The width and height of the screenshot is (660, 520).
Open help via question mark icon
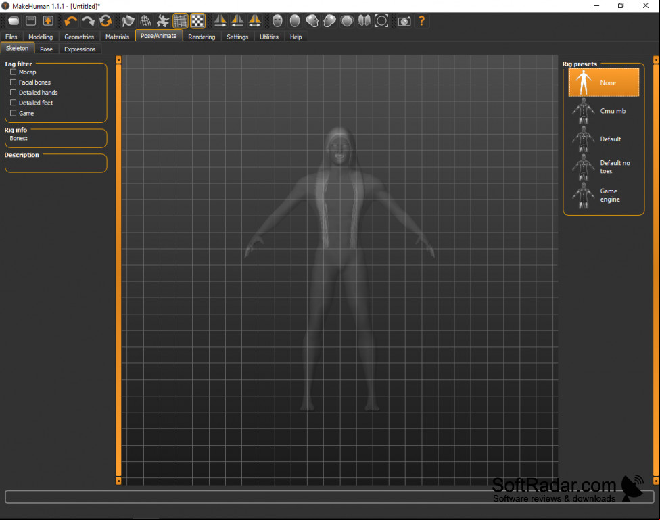click(421, 21)
